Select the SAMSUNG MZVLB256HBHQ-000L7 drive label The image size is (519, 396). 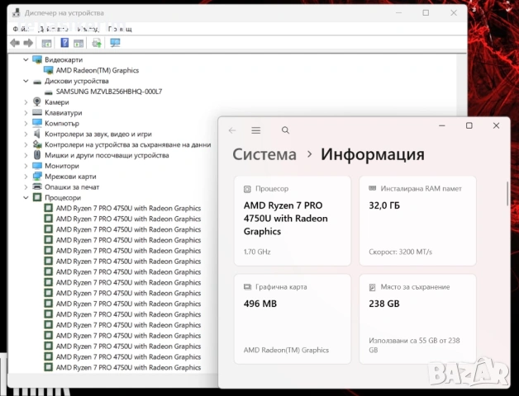click(109, 92)
